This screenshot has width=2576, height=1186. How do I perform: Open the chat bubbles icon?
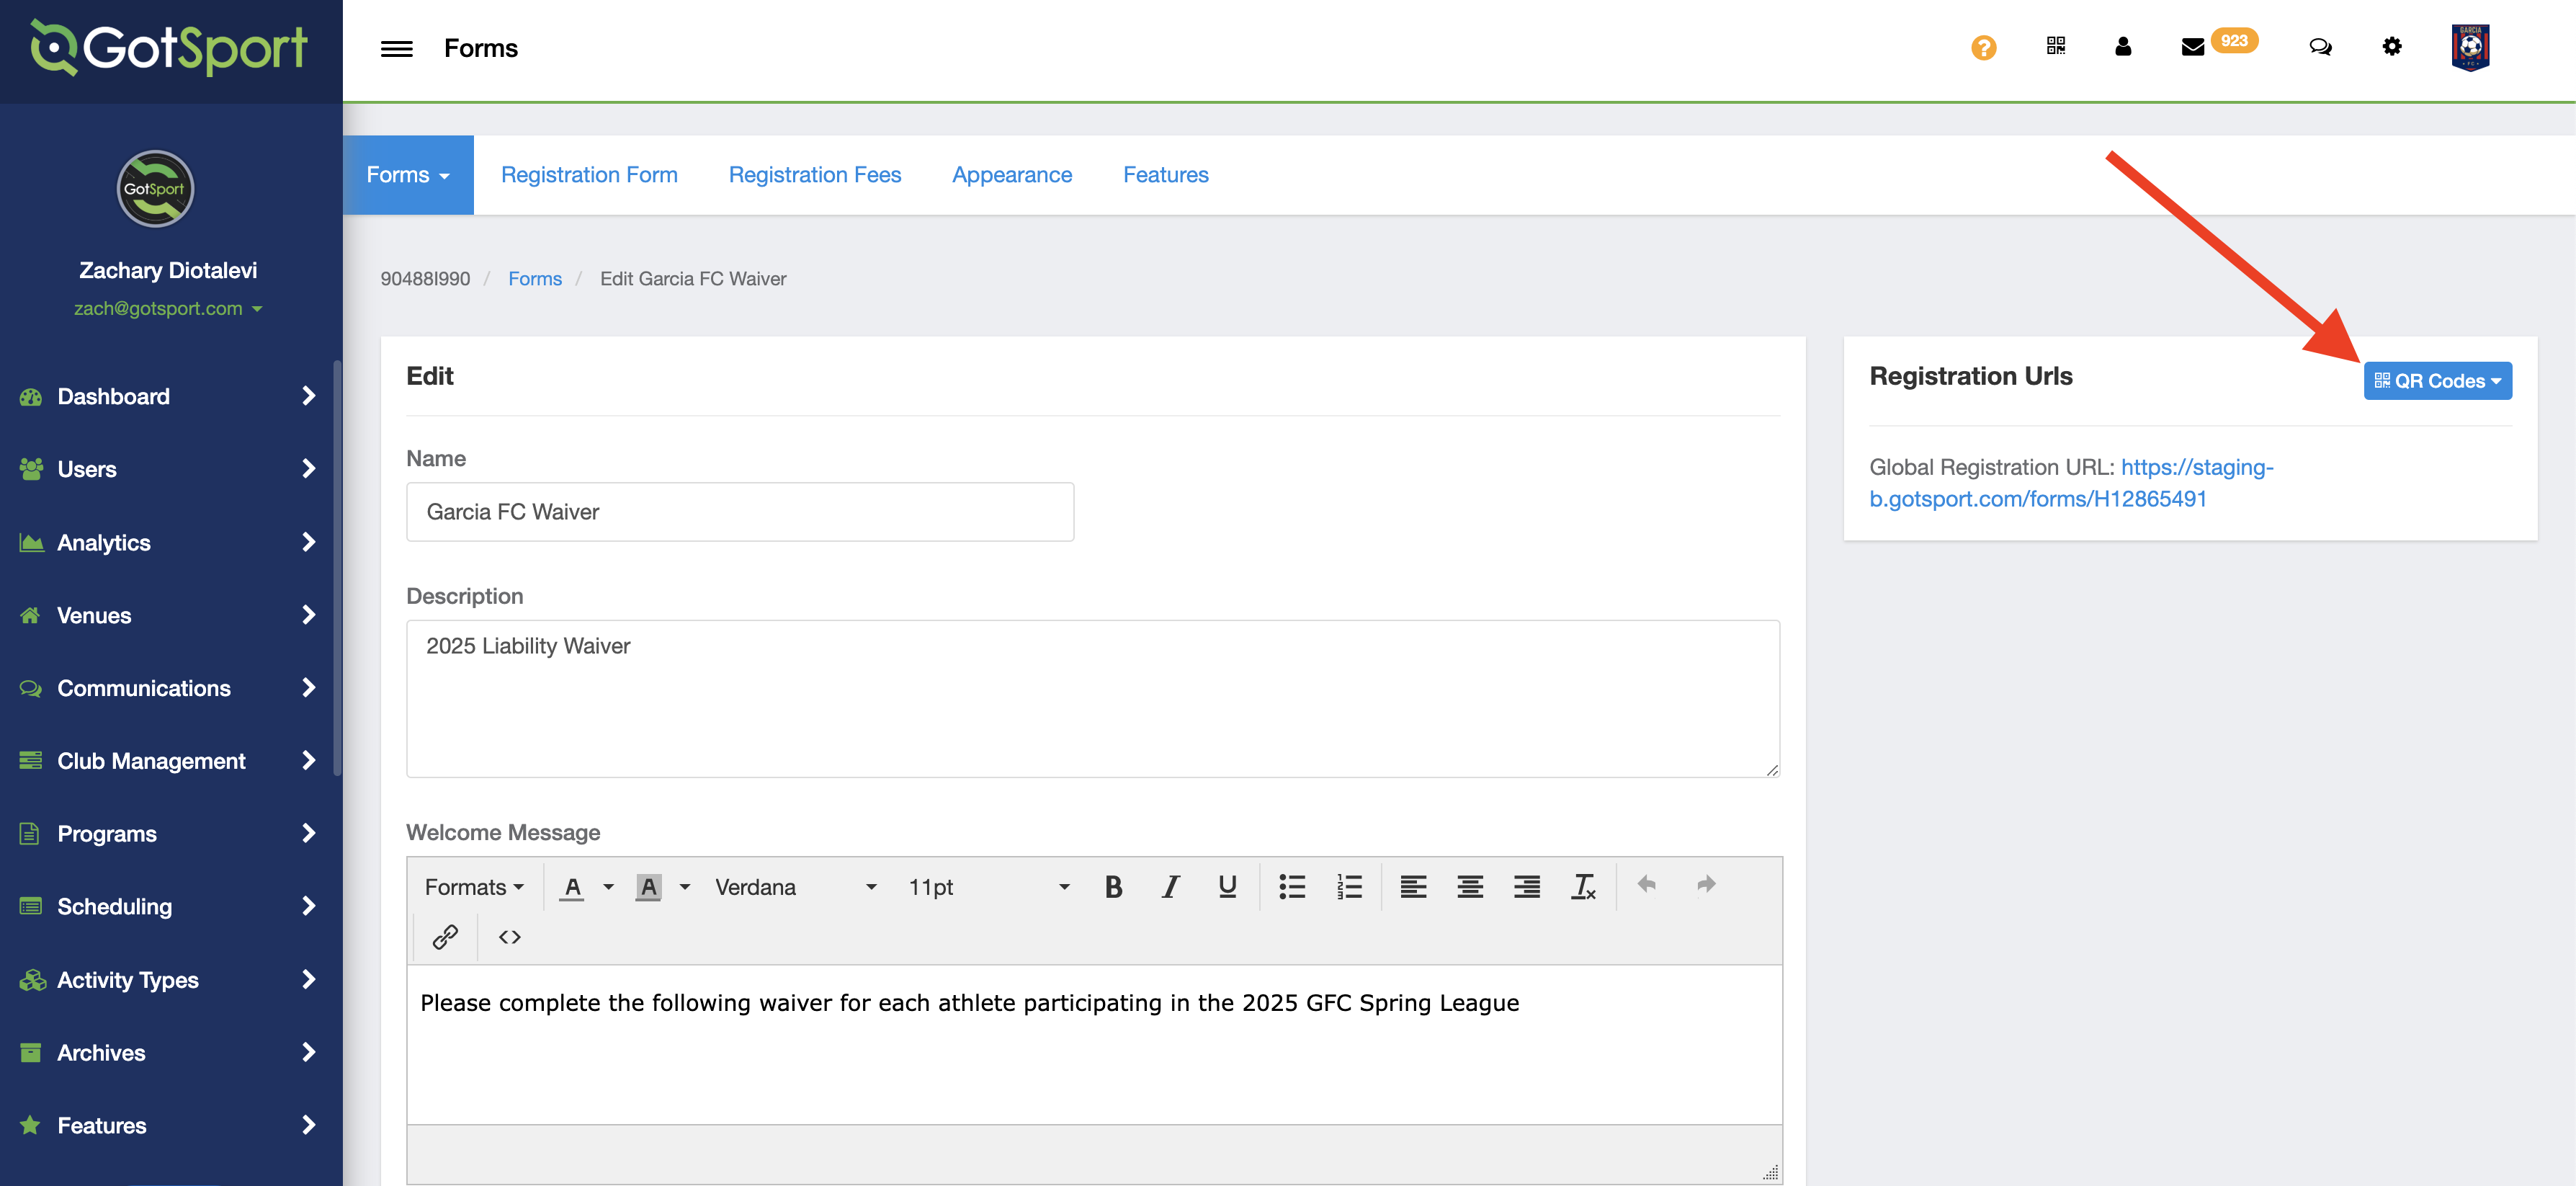[2320, 47]
